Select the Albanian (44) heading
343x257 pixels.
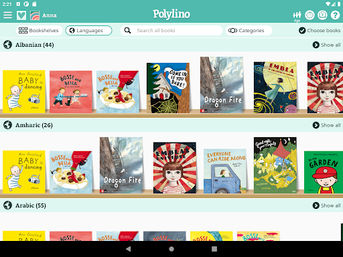pyautogui.click(x=35, y=45)
